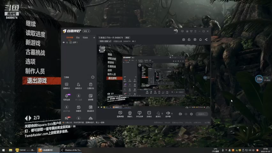Select 读取进度 in the game menu
Screen dimensions: 272x153
point(35,33)
